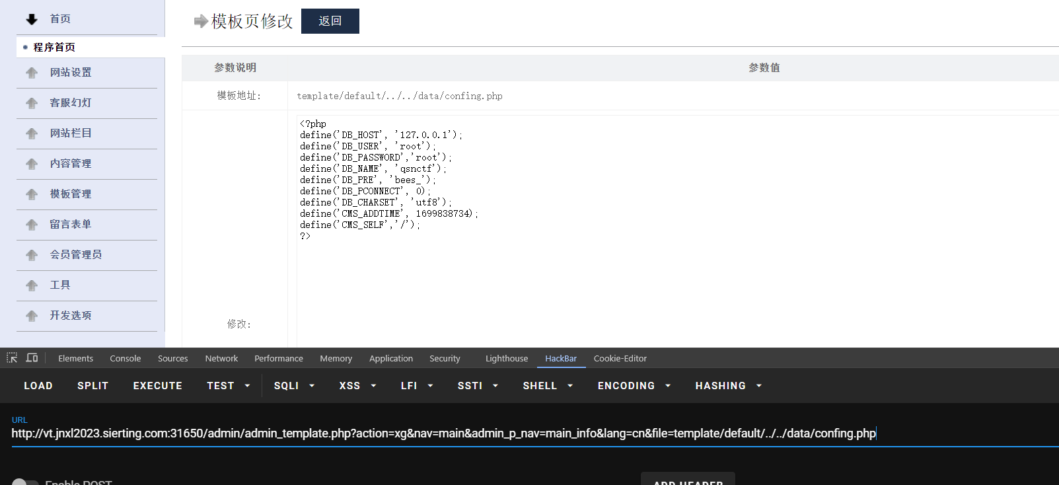Click the 参数值 column header
The width and height of the screenshot is (1059, 485).
click(764, 68)
